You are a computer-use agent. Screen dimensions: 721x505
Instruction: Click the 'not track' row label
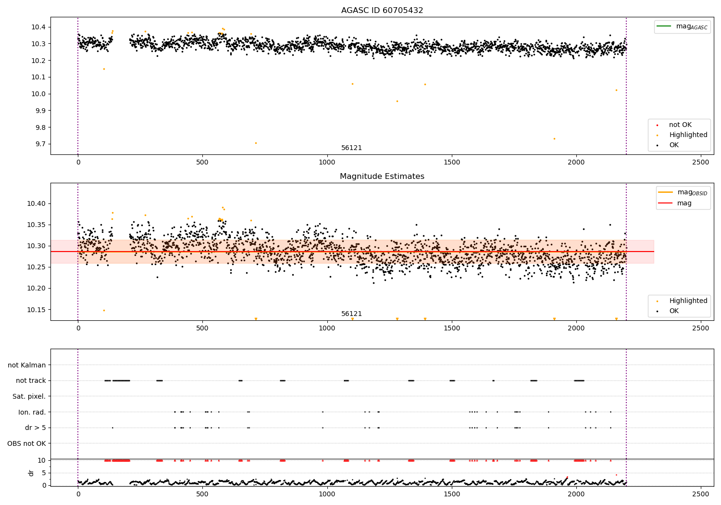(31, 380)
